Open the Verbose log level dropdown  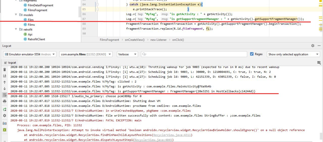pos(127,54)
